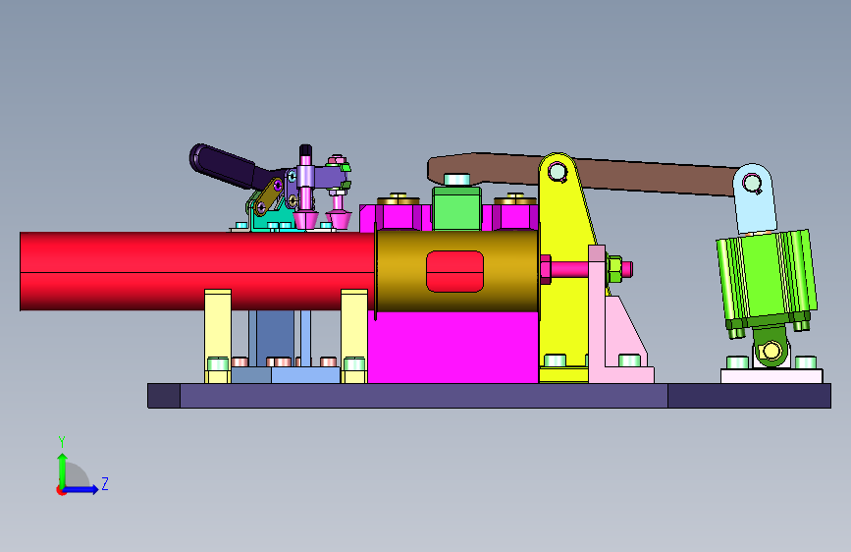Select the bolt head on yellow bracket foot
851x552 pixels.
pyautogui.click(x=556, y=360)
